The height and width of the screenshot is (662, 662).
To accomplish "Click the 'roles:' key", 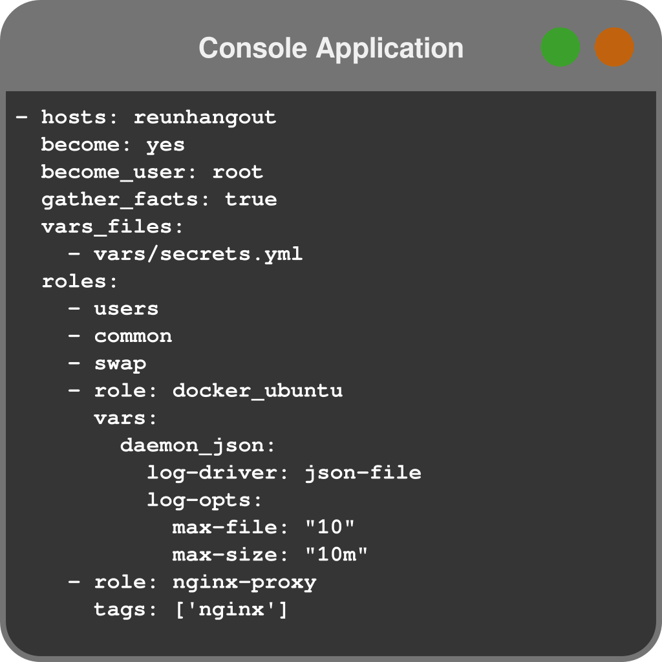I will click(x=80, y=282).
